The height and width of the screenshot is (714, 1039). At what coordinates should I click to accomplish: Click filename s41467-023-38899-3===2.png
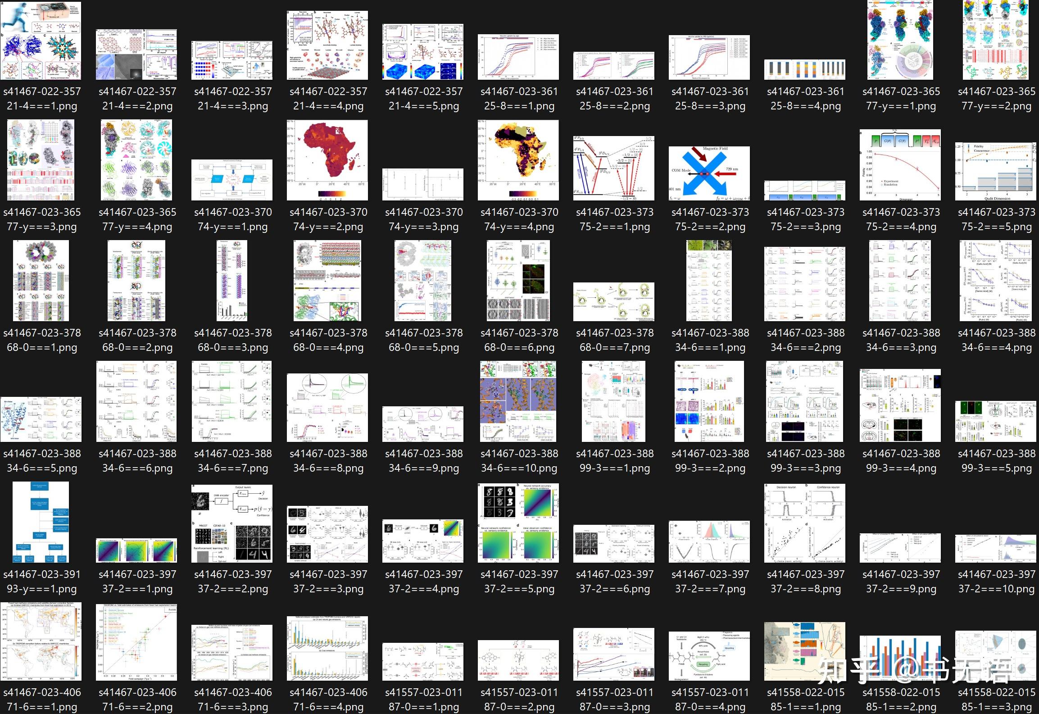coord(710,461)
